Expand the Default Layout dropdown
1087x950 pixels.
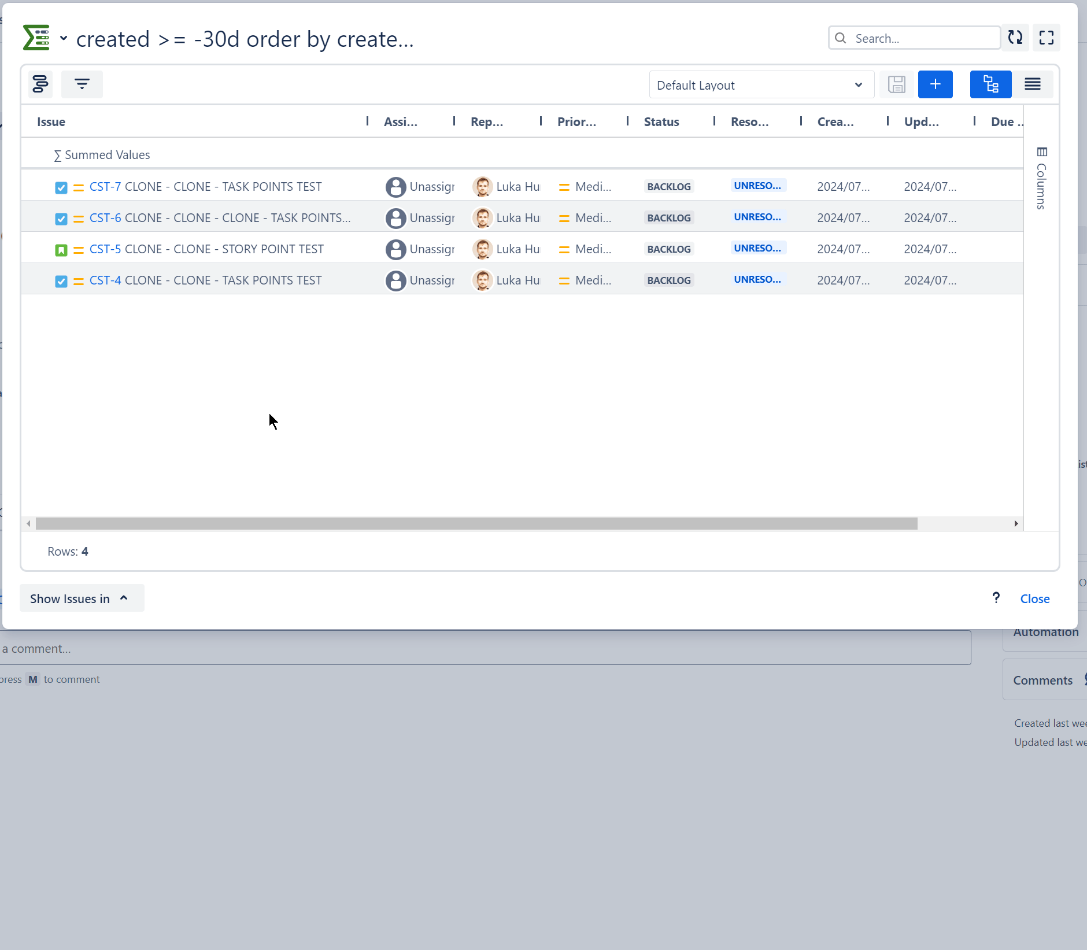point(761,85)
